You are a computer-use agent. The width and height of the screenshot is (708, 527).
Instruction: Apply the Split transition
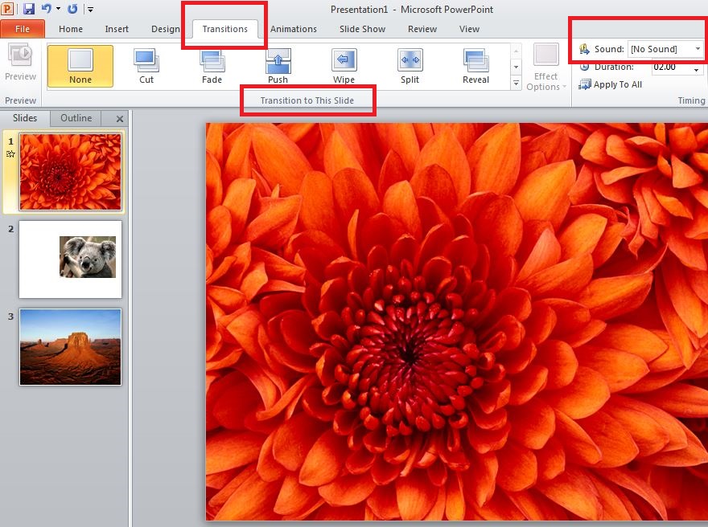point(410,66)
